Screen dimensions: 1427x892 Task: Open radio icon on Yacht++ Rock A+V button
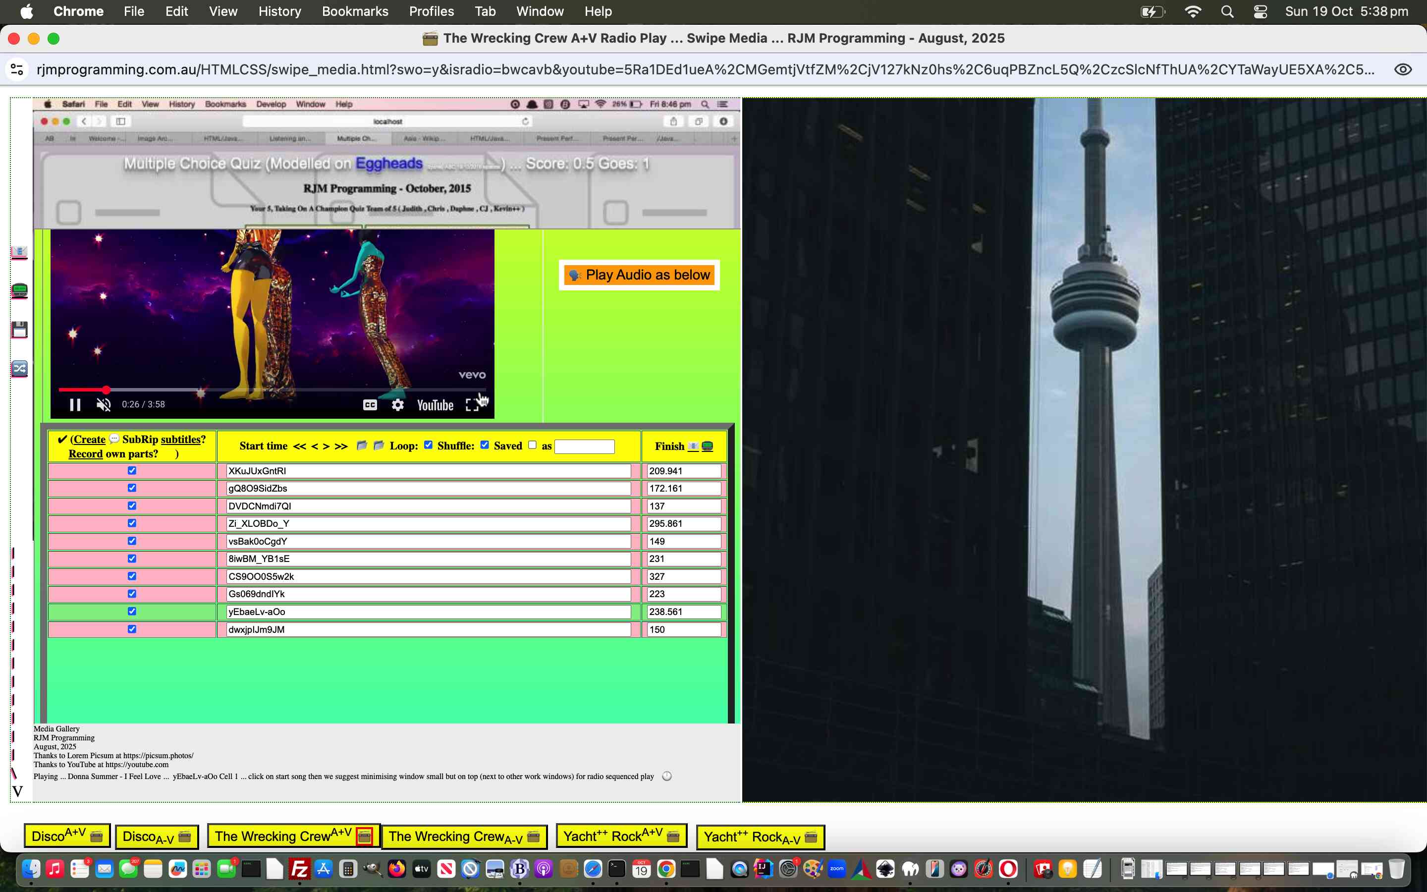click(x=673, y=836)
